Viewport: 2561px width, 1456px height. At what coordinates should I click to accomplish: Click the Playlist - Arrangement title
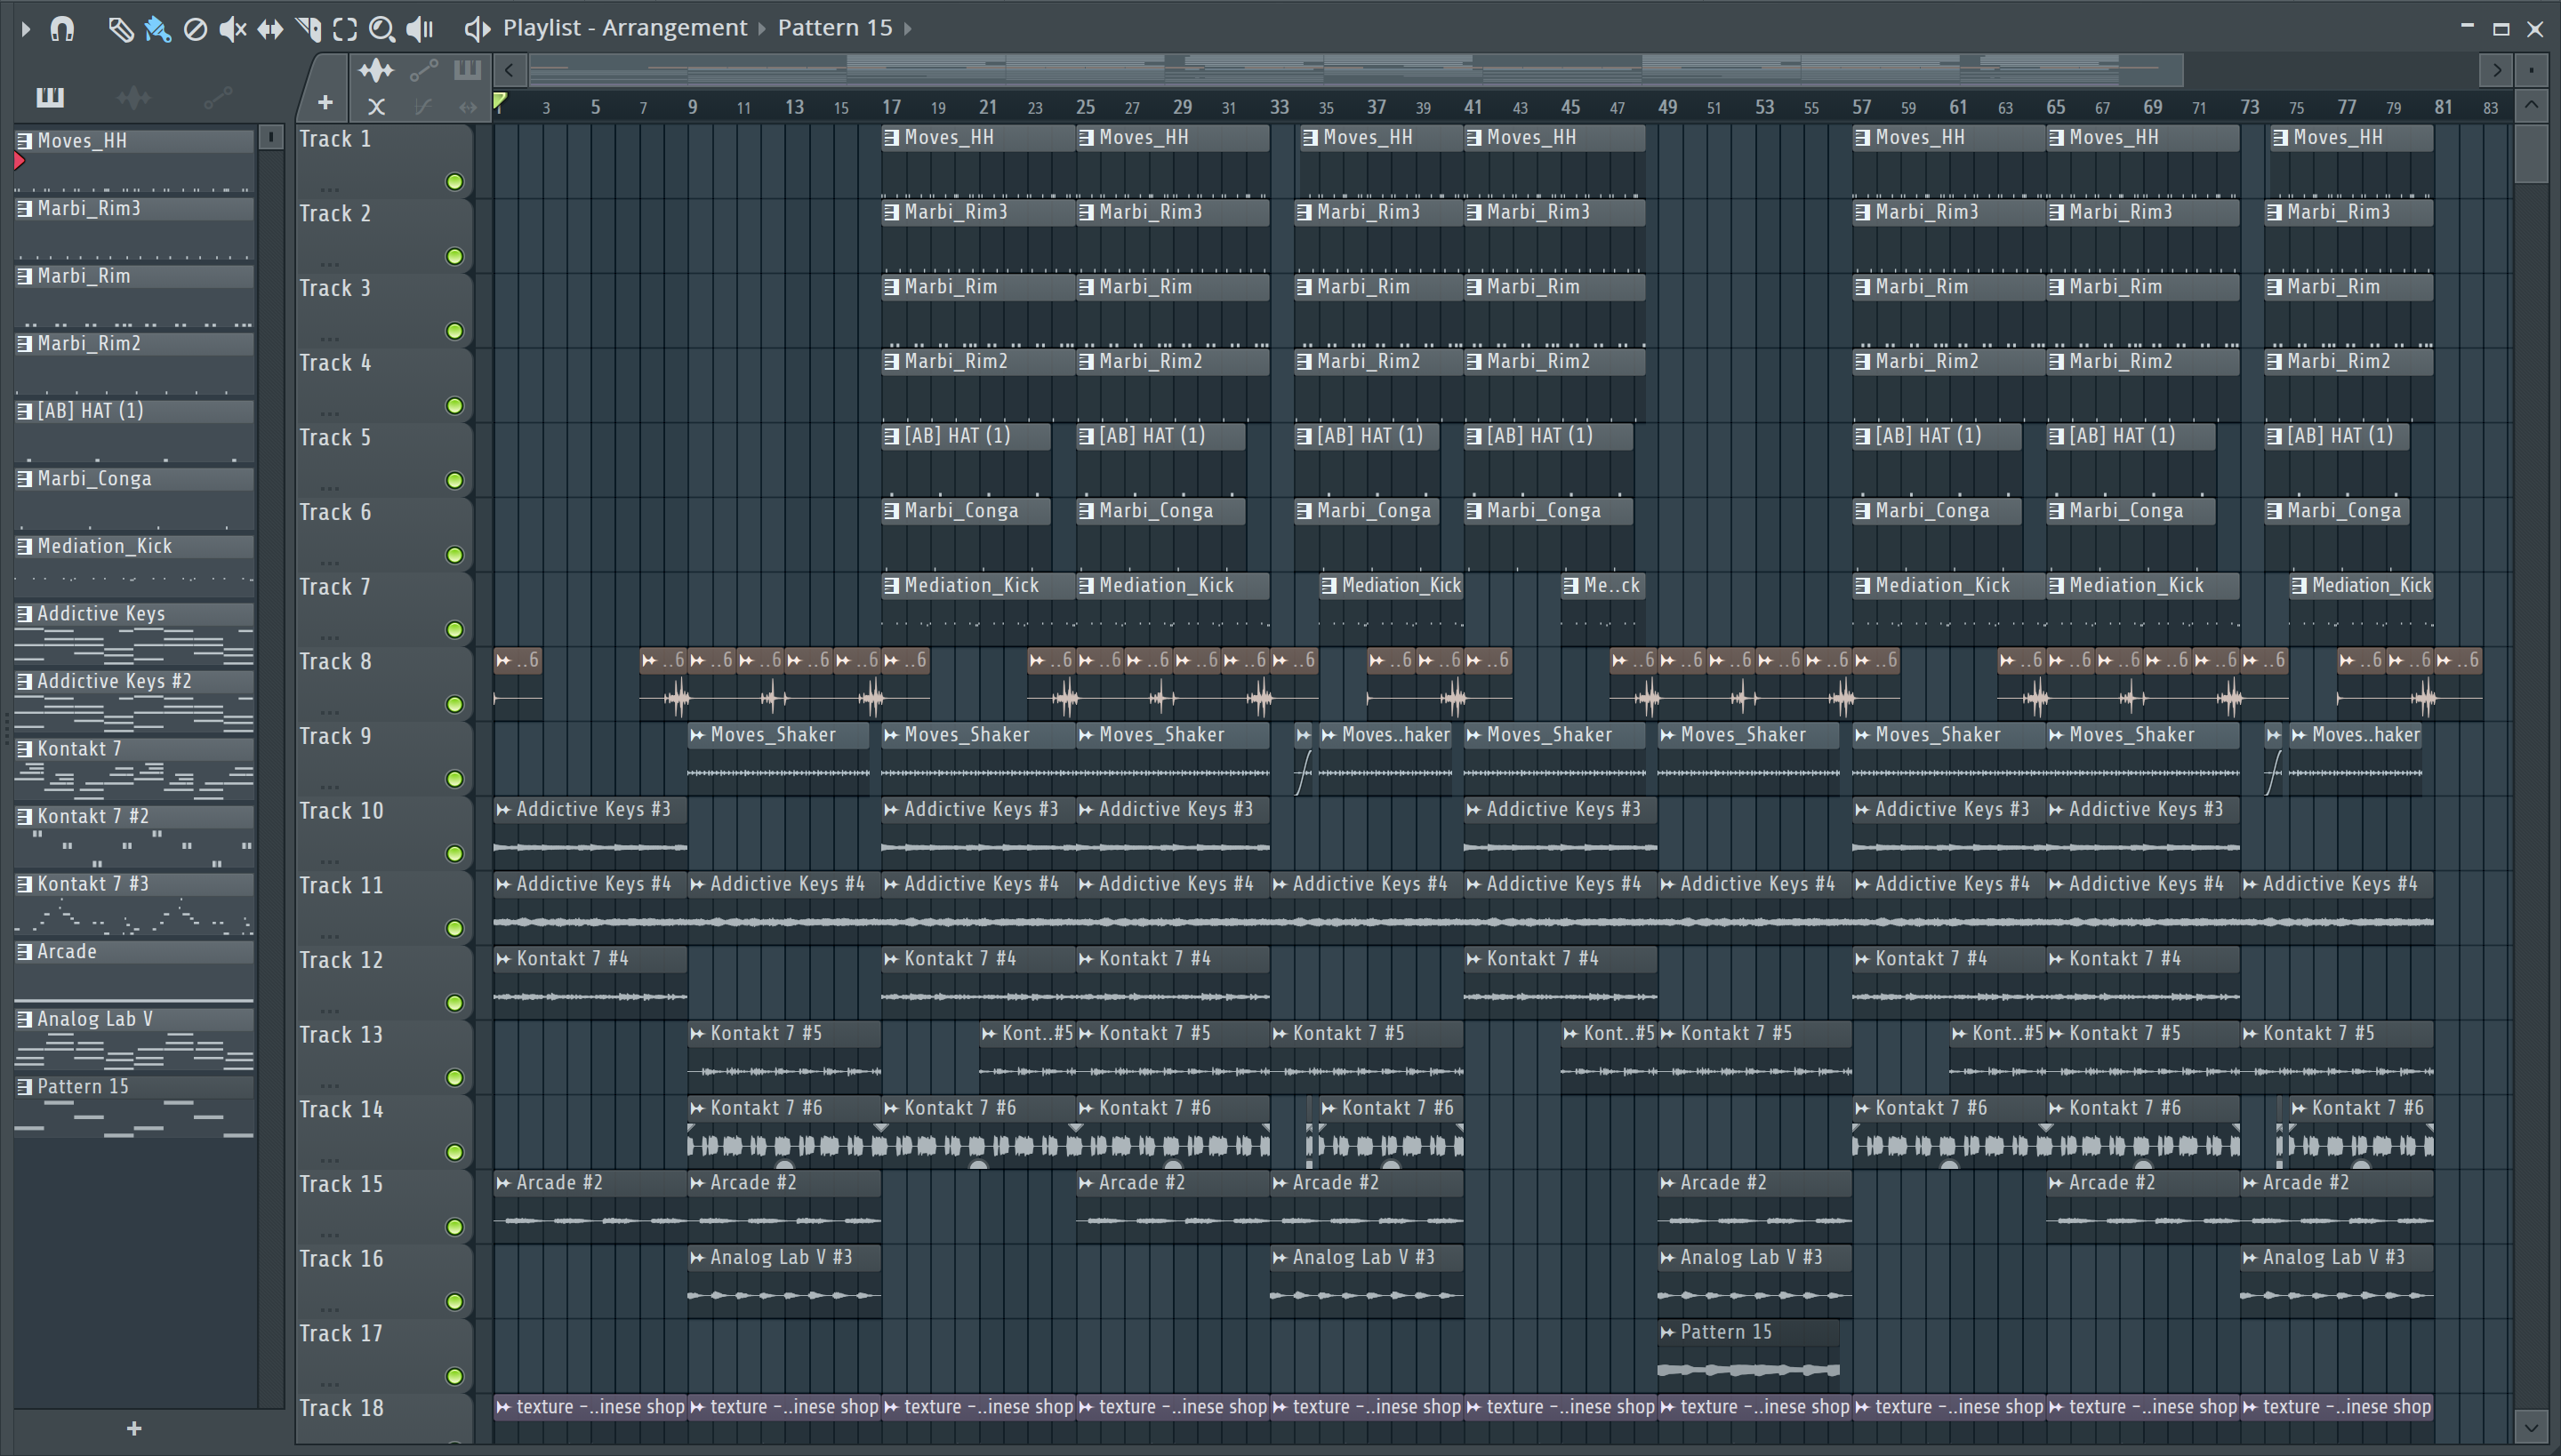[x=624, y=28]
